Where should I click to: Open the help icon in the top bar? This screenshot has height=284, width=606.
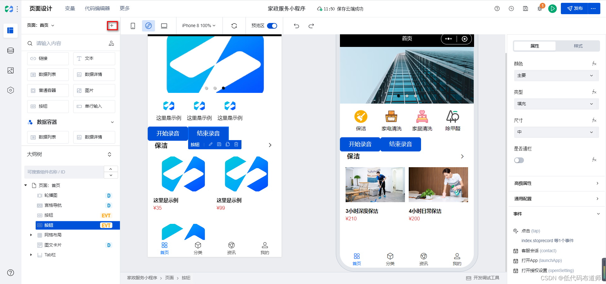[x=497, y=9]
